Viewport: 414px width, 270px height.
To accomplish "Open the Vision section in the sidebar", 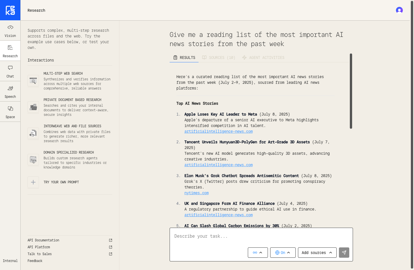I will (10, 31).
